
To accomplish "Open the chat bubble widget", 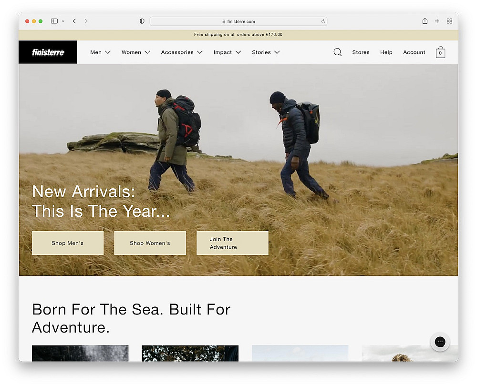I will click(440, 342).
